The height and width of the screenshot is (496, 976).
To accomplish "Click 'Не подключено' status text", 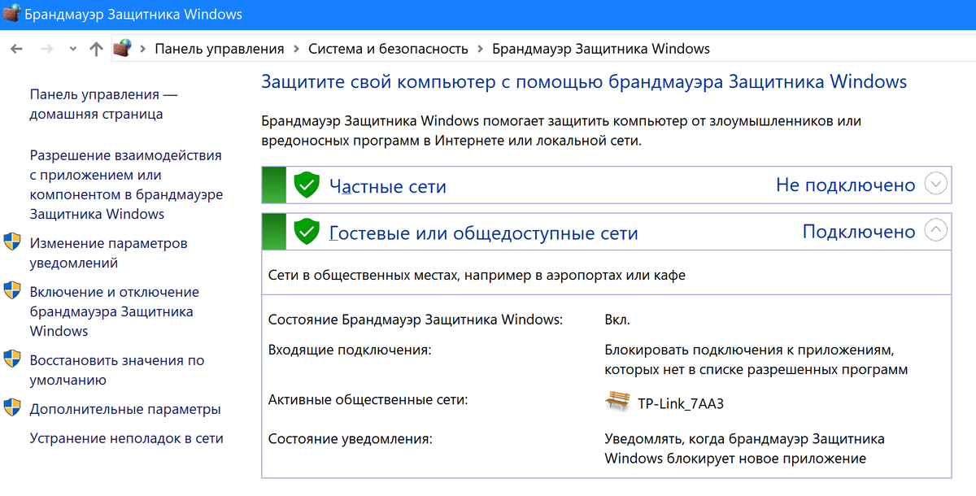I will (846, 185).
